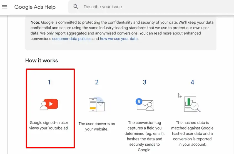
Task: Click the report with magnifier illustration
Action: [192, 104]
